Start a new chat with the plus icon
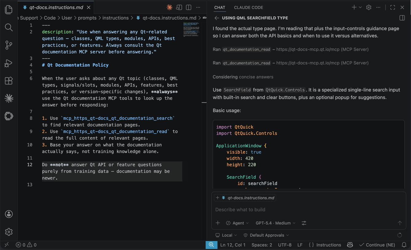Image resolution: width=411 pixels, height=250 pixels. tap(354, 7)
